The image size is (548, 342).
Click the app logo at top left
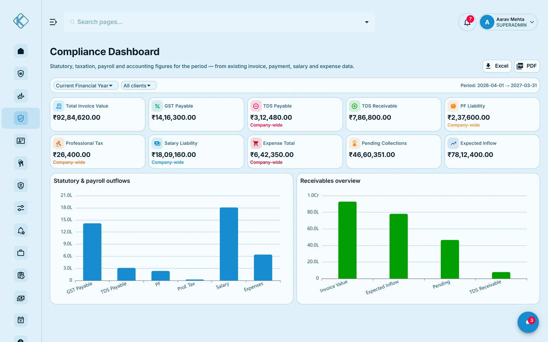click(x=21, y=21)
